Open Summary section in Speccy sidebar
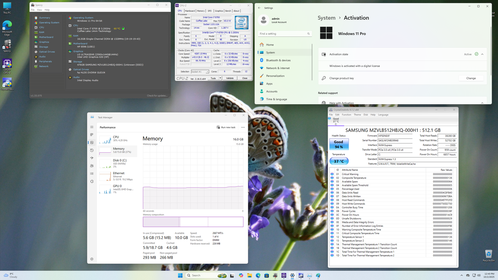This screenshot has width=498, height=280. [44, 17]
